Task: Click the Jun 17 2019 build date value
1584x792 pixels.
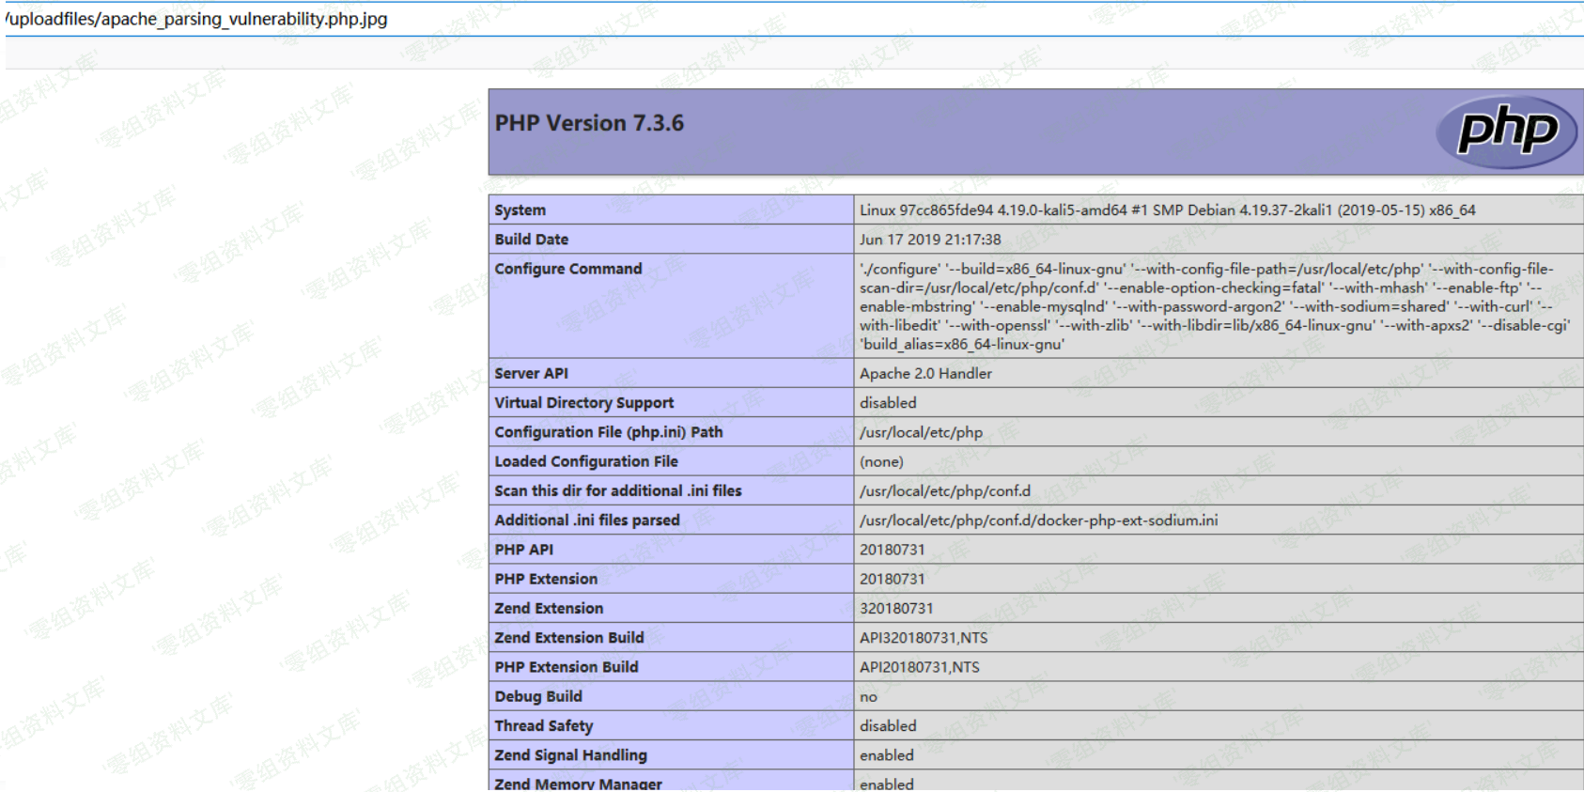Action: coord(930,240)
